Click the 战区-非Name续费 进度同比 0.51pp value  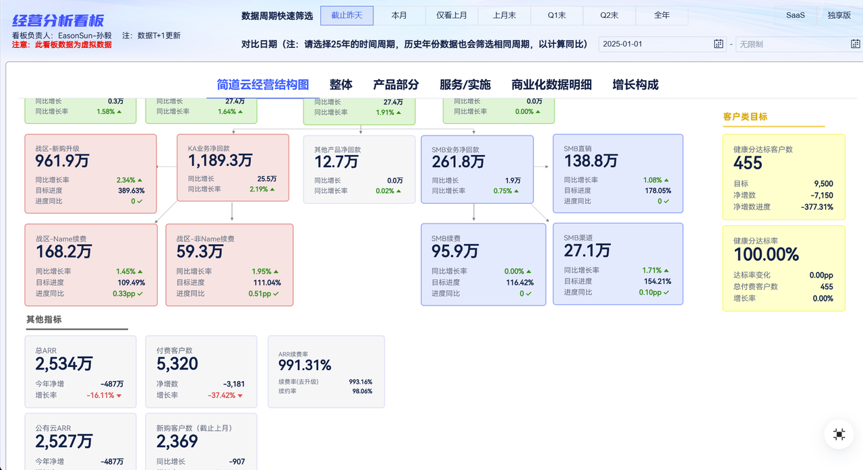[x=259, y=293]
